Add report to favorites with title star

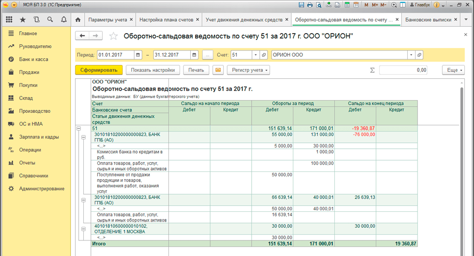pos(113,36)
